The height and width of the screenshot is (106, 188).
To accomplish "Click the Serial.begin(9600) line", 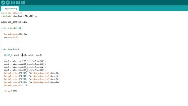I will tap(16, 34).
